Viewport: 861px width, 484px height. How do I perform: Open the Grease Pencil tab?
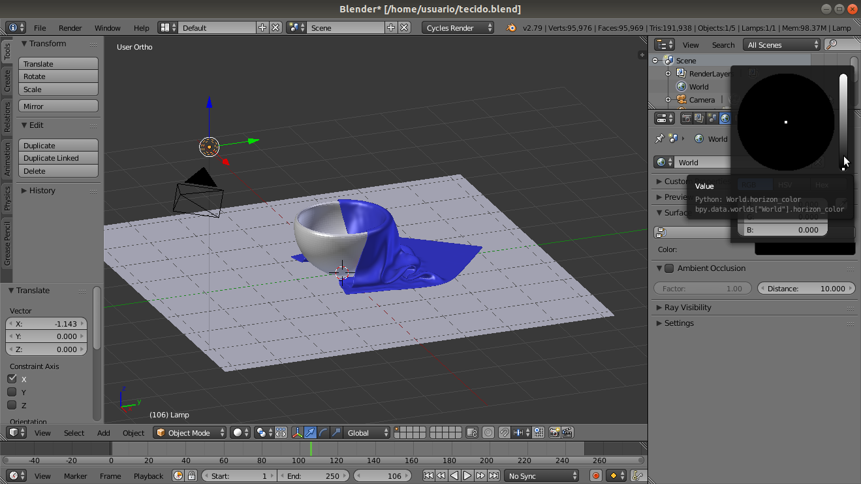(7, 244)
